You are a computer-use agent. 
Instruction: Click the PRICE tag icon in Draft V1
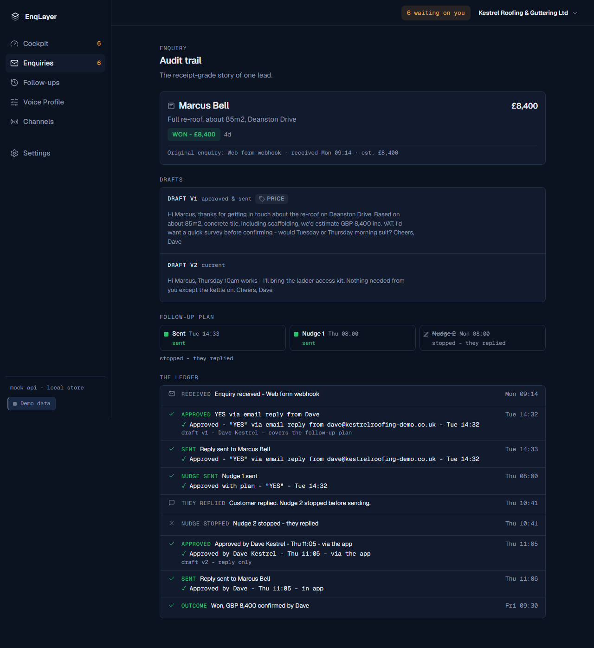click(262, 199)
